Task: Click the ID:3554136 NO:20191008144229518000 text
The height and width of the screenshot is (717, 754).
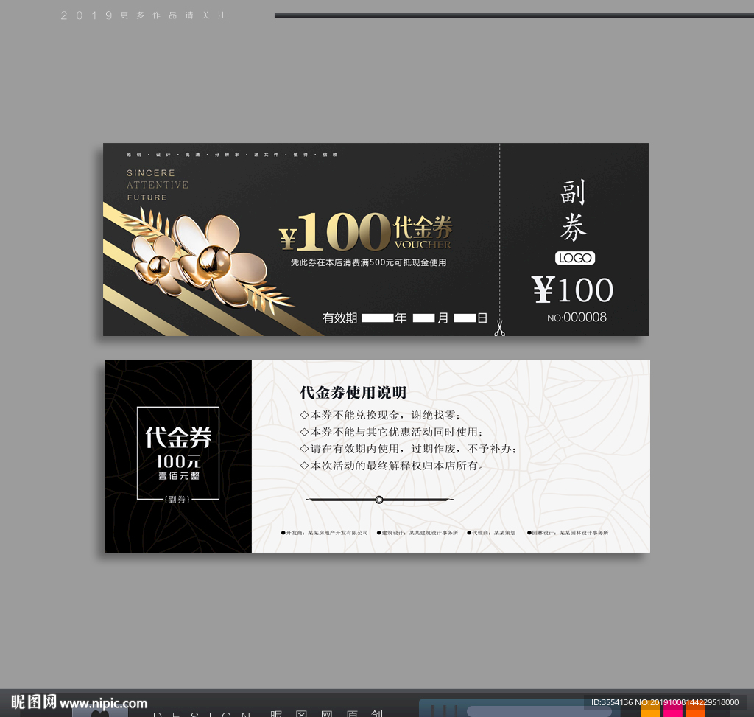Action: point(665,702)
